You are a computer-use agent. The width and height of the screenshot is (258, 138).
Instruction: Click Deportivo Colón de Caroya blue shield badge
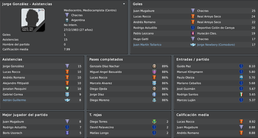(x=193, y=28)
